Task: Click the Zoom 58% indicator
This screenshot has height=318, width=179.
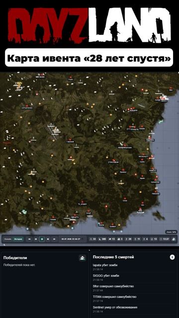Action: (x=171, y=232)
